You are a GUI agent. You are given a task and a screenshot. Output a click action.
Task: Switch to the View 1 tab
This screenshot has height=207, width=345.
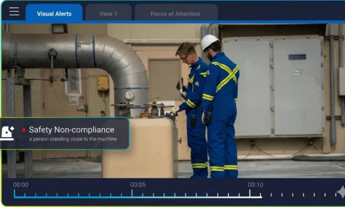pos(108,13)
